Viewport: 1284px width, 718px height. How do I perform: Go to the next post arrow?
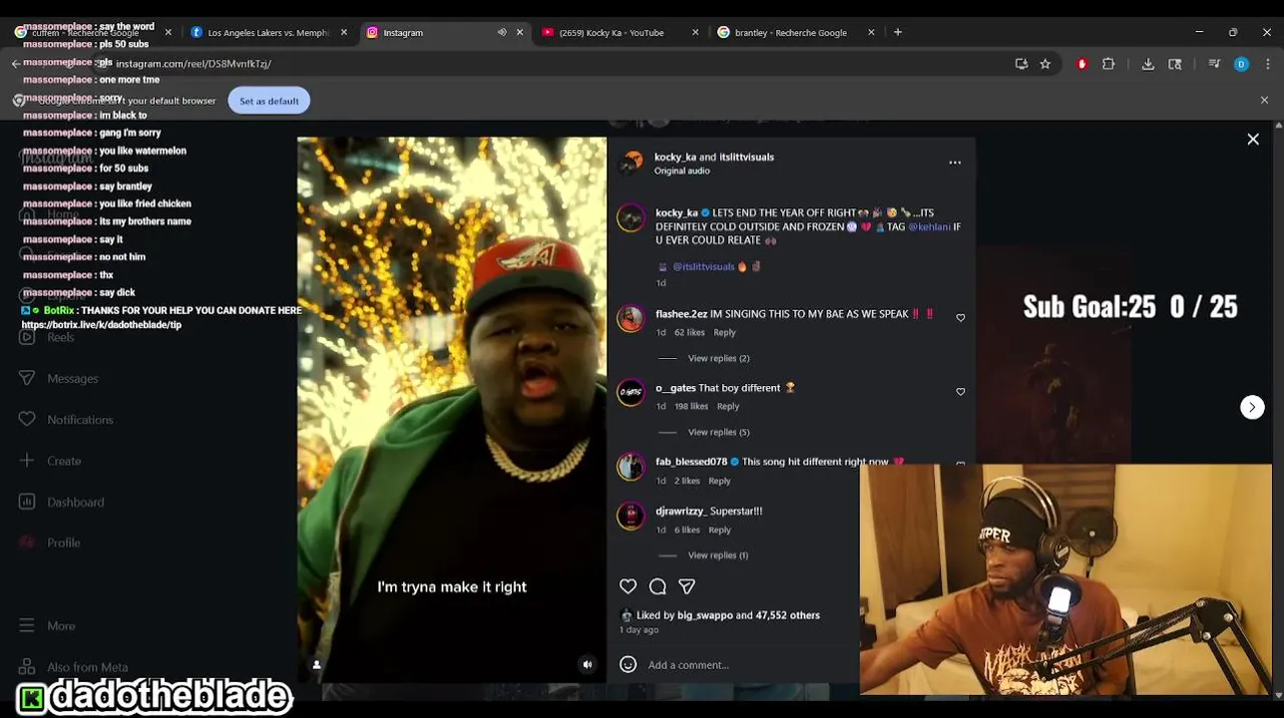click(1252, 407)
